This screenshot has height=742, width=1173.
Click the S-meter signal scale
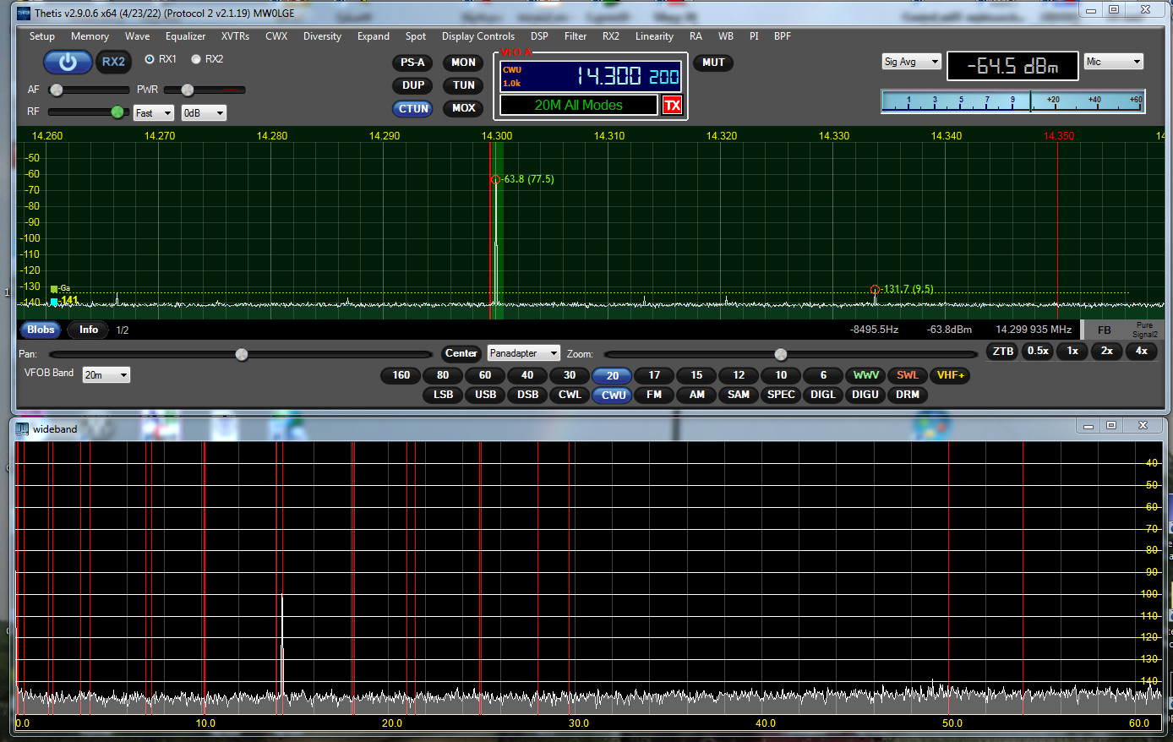coord(1013,101)
